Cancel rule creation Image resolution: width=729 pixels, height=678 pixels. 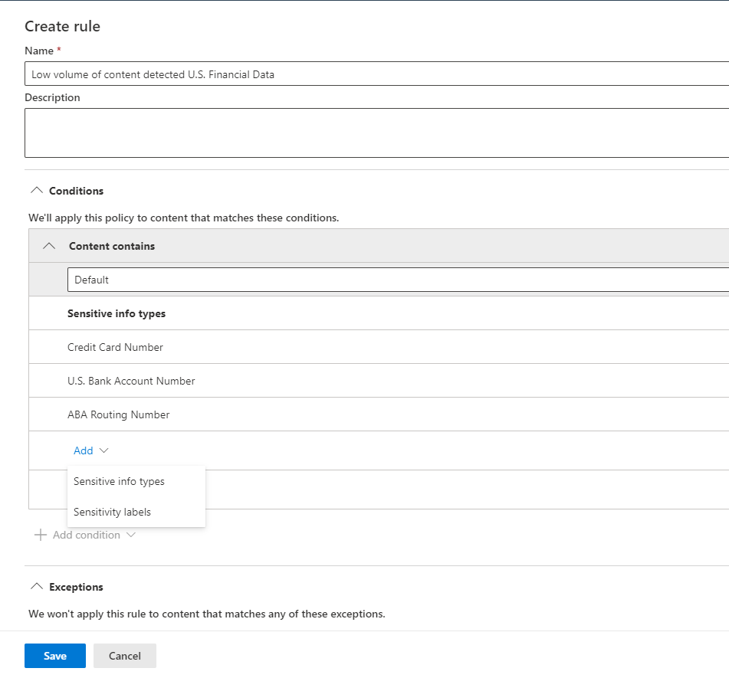tap(124, 655)
